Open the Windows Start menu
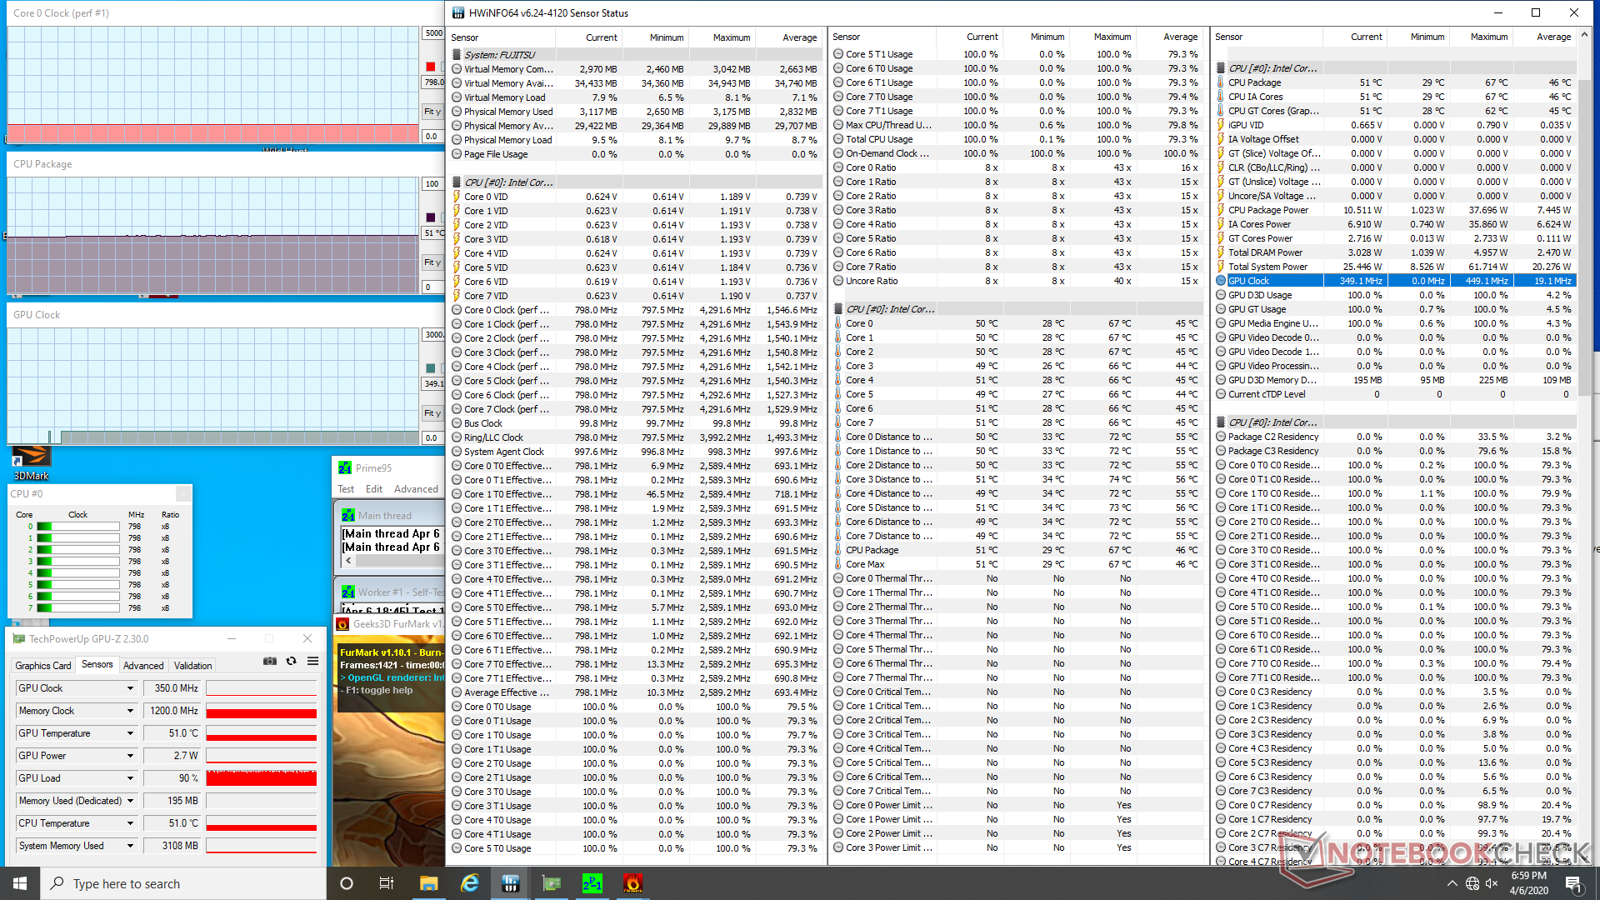Viewport: 1600px width, 900px height. (x=20, y=883)
